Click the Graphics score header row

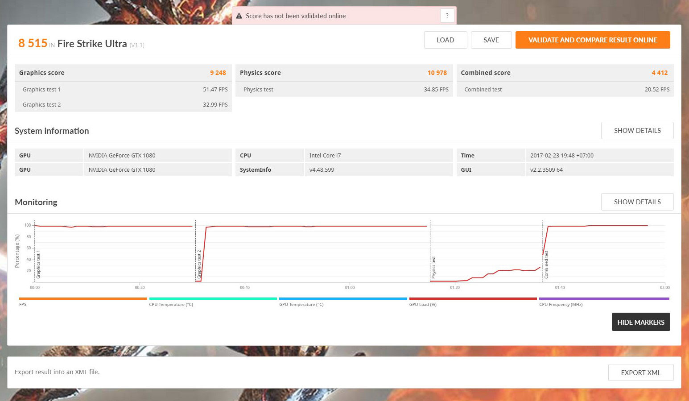123,73
